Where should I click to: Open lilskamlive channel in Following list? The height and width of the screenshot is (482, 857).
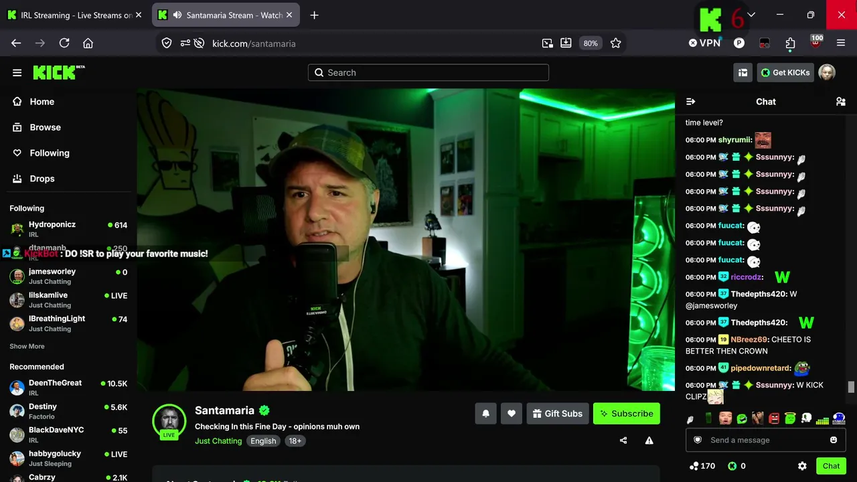(x=68, y=299)
